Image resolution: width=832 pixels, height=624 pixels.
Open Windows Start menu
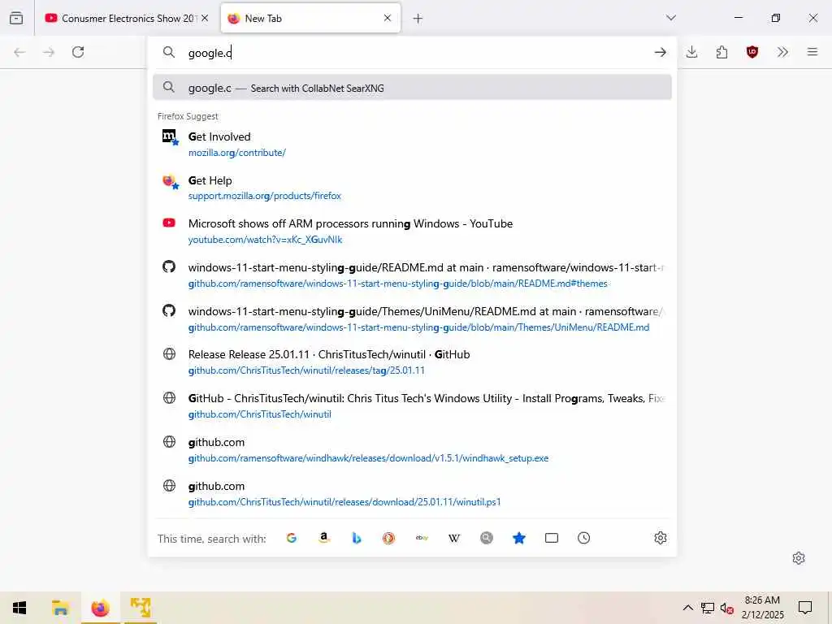tap(19, 608)
